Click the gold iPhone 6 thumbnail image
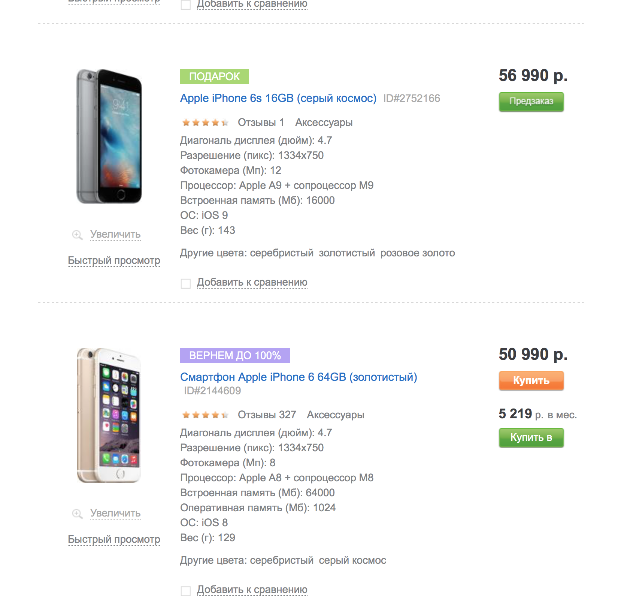The image size is (618, 608). tap(109, 415)
